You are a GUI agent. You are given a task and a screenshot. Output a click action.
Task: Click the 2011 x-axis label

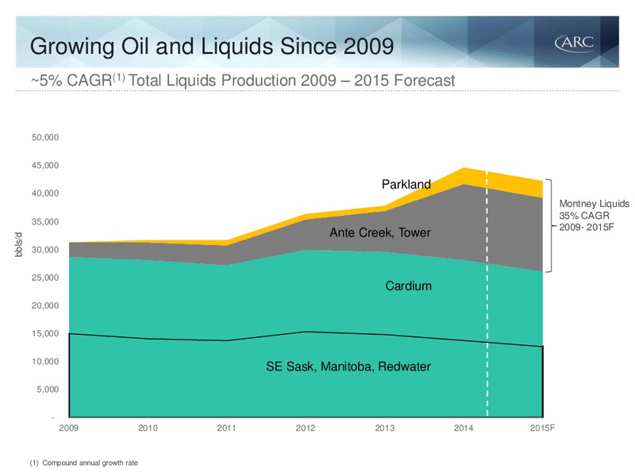coord(226,428)
